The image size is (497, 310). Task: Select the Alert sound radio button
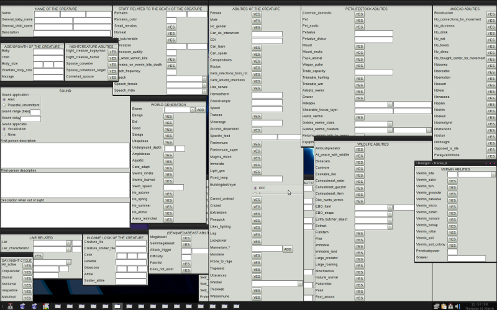tap(4, 99)
